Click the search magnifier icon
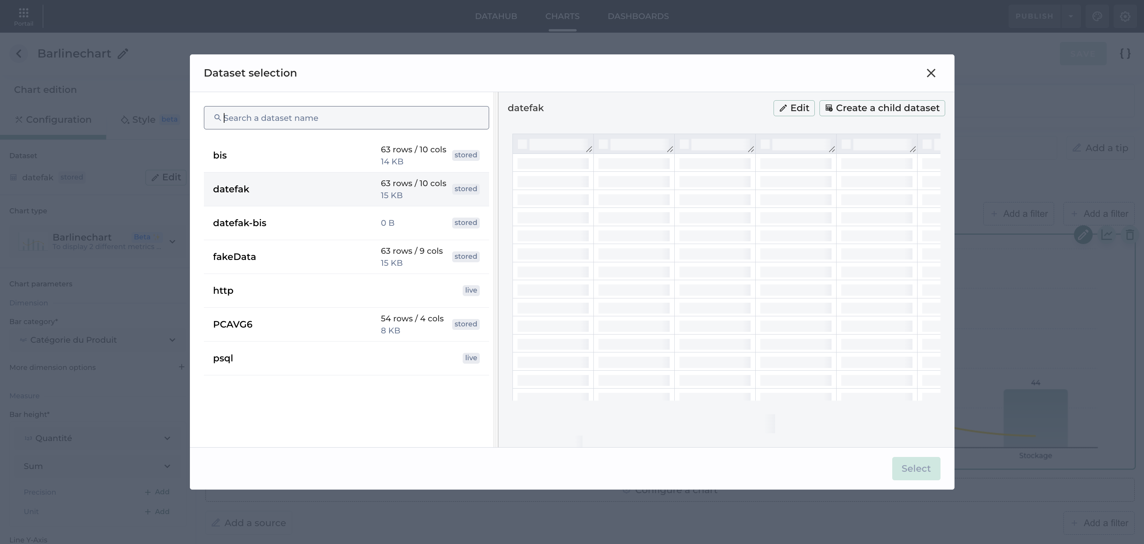The width and height of the screenshot is (1144, 544). click(217, 117)
